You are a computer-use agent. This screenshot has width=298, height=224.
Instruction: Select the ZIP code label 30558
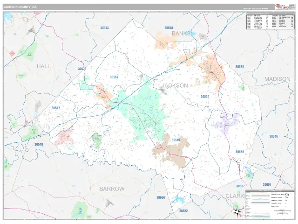point(169,28)
